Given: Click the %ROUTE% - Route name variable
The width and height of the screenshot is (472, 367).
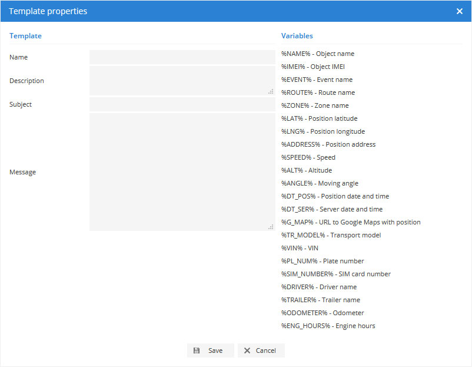Looking at the screenshot, I should tap(318, 92).
